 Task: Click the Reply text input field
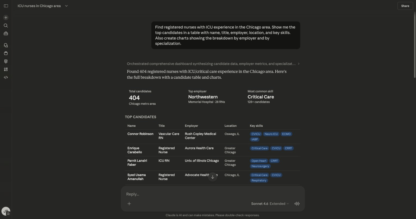pos(212,194)
